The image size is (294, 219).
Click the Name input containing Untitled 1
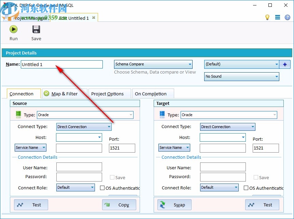coord(61,64)
